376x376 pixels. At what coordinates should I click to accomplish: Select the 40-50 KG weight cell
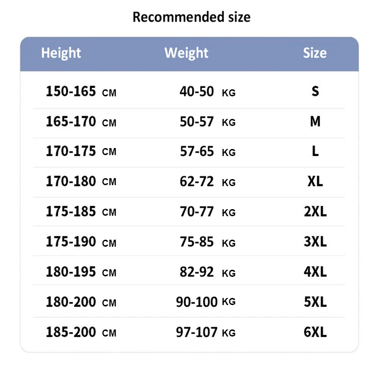point(207,92)
